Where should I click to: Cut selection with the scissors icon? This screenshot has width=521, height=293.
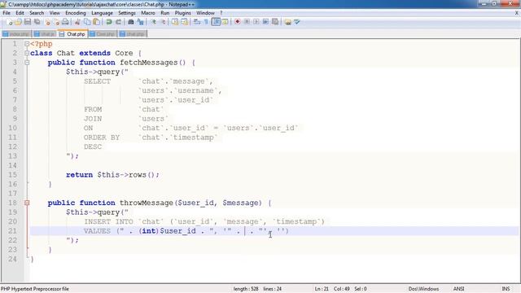point(77,22)
